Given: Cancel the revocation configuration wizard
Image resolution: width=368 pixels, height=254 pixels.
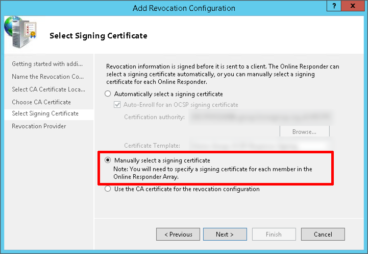Looking at the screenshot, I should [x=323, y=234].
